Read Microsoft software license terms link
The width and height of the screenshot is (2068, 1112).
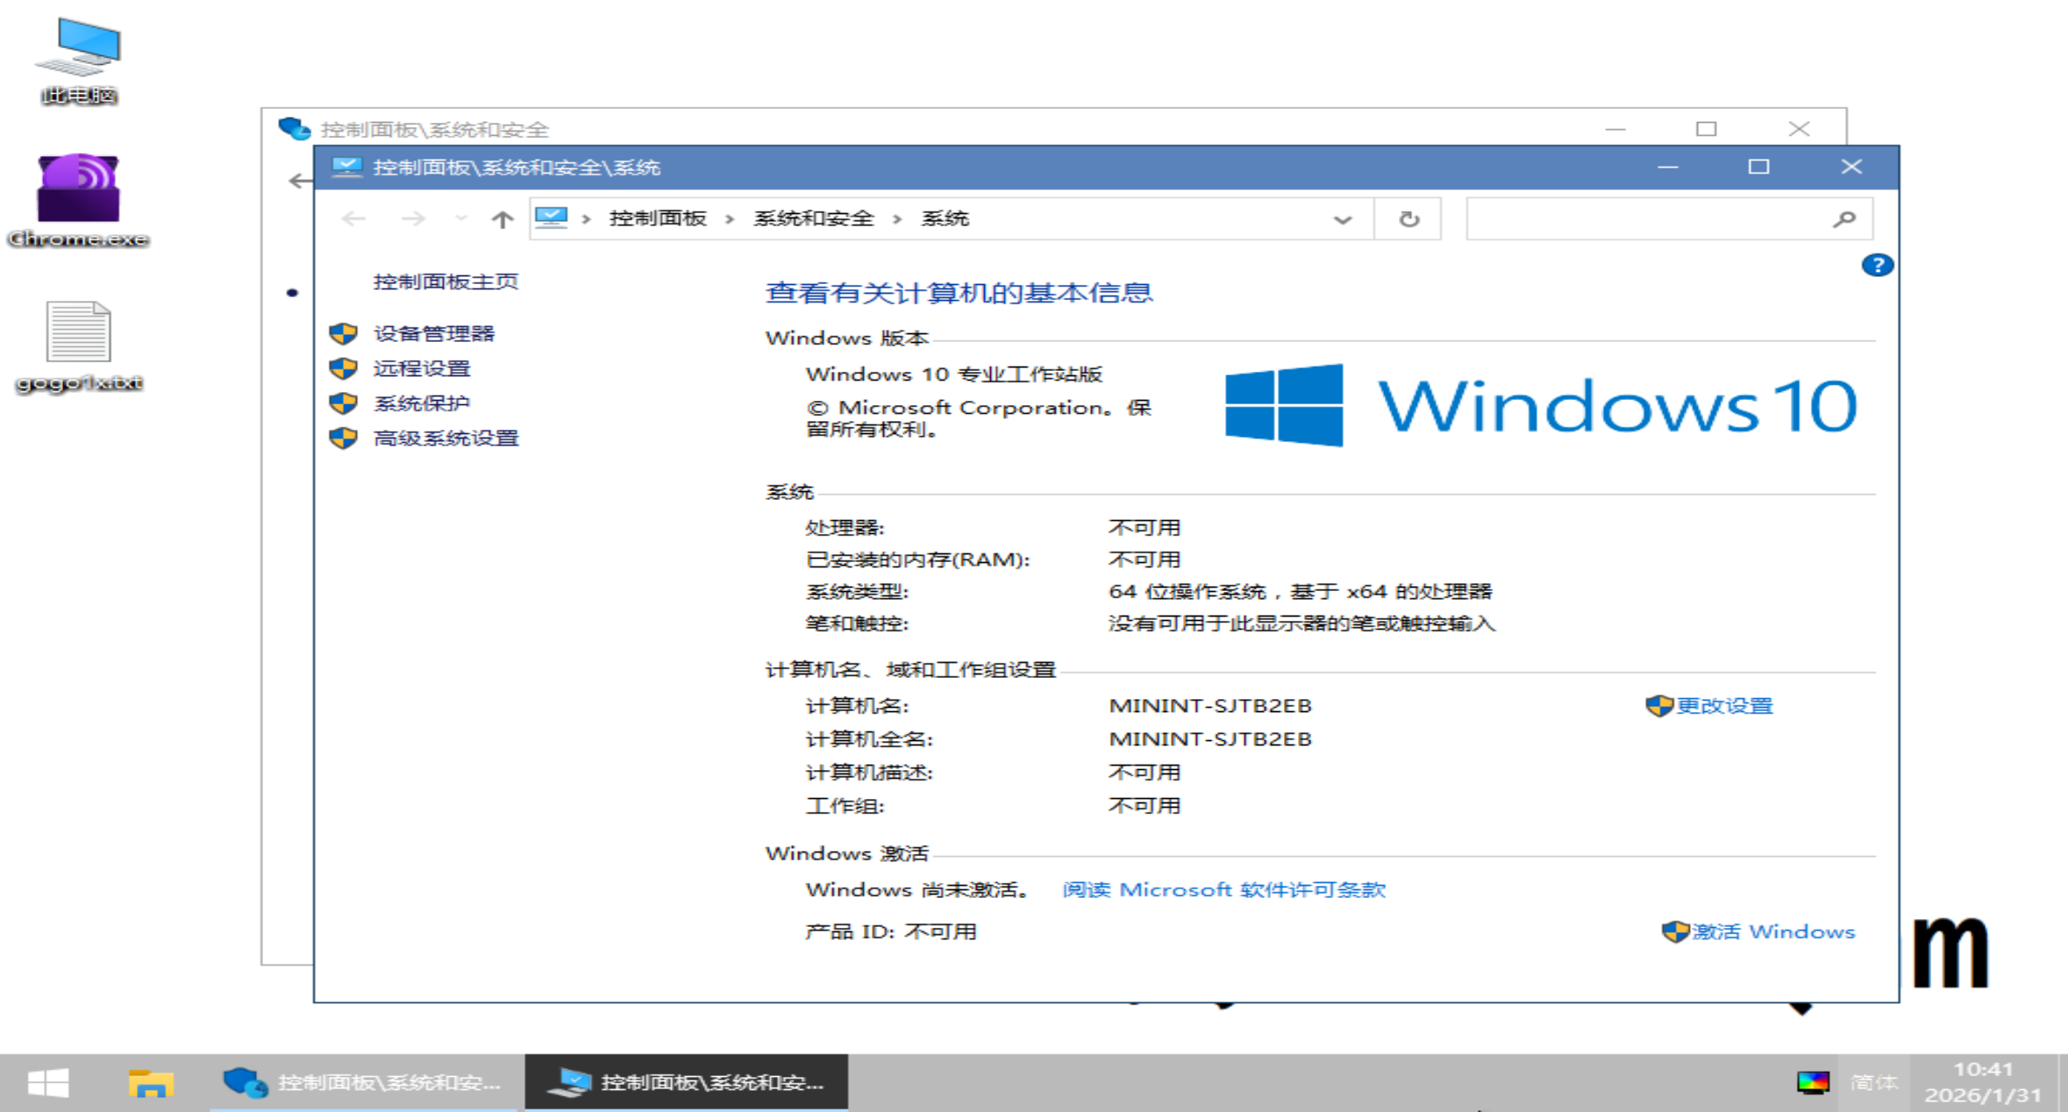[1223, 889]
